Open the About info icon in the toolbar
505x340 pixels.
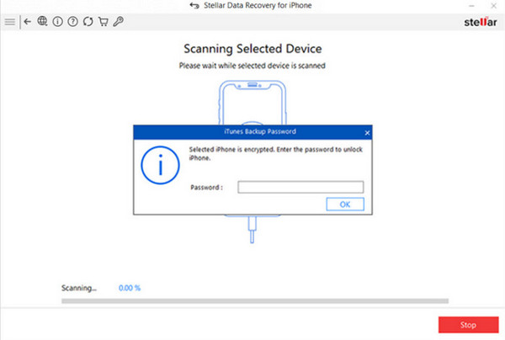point(57,22)
